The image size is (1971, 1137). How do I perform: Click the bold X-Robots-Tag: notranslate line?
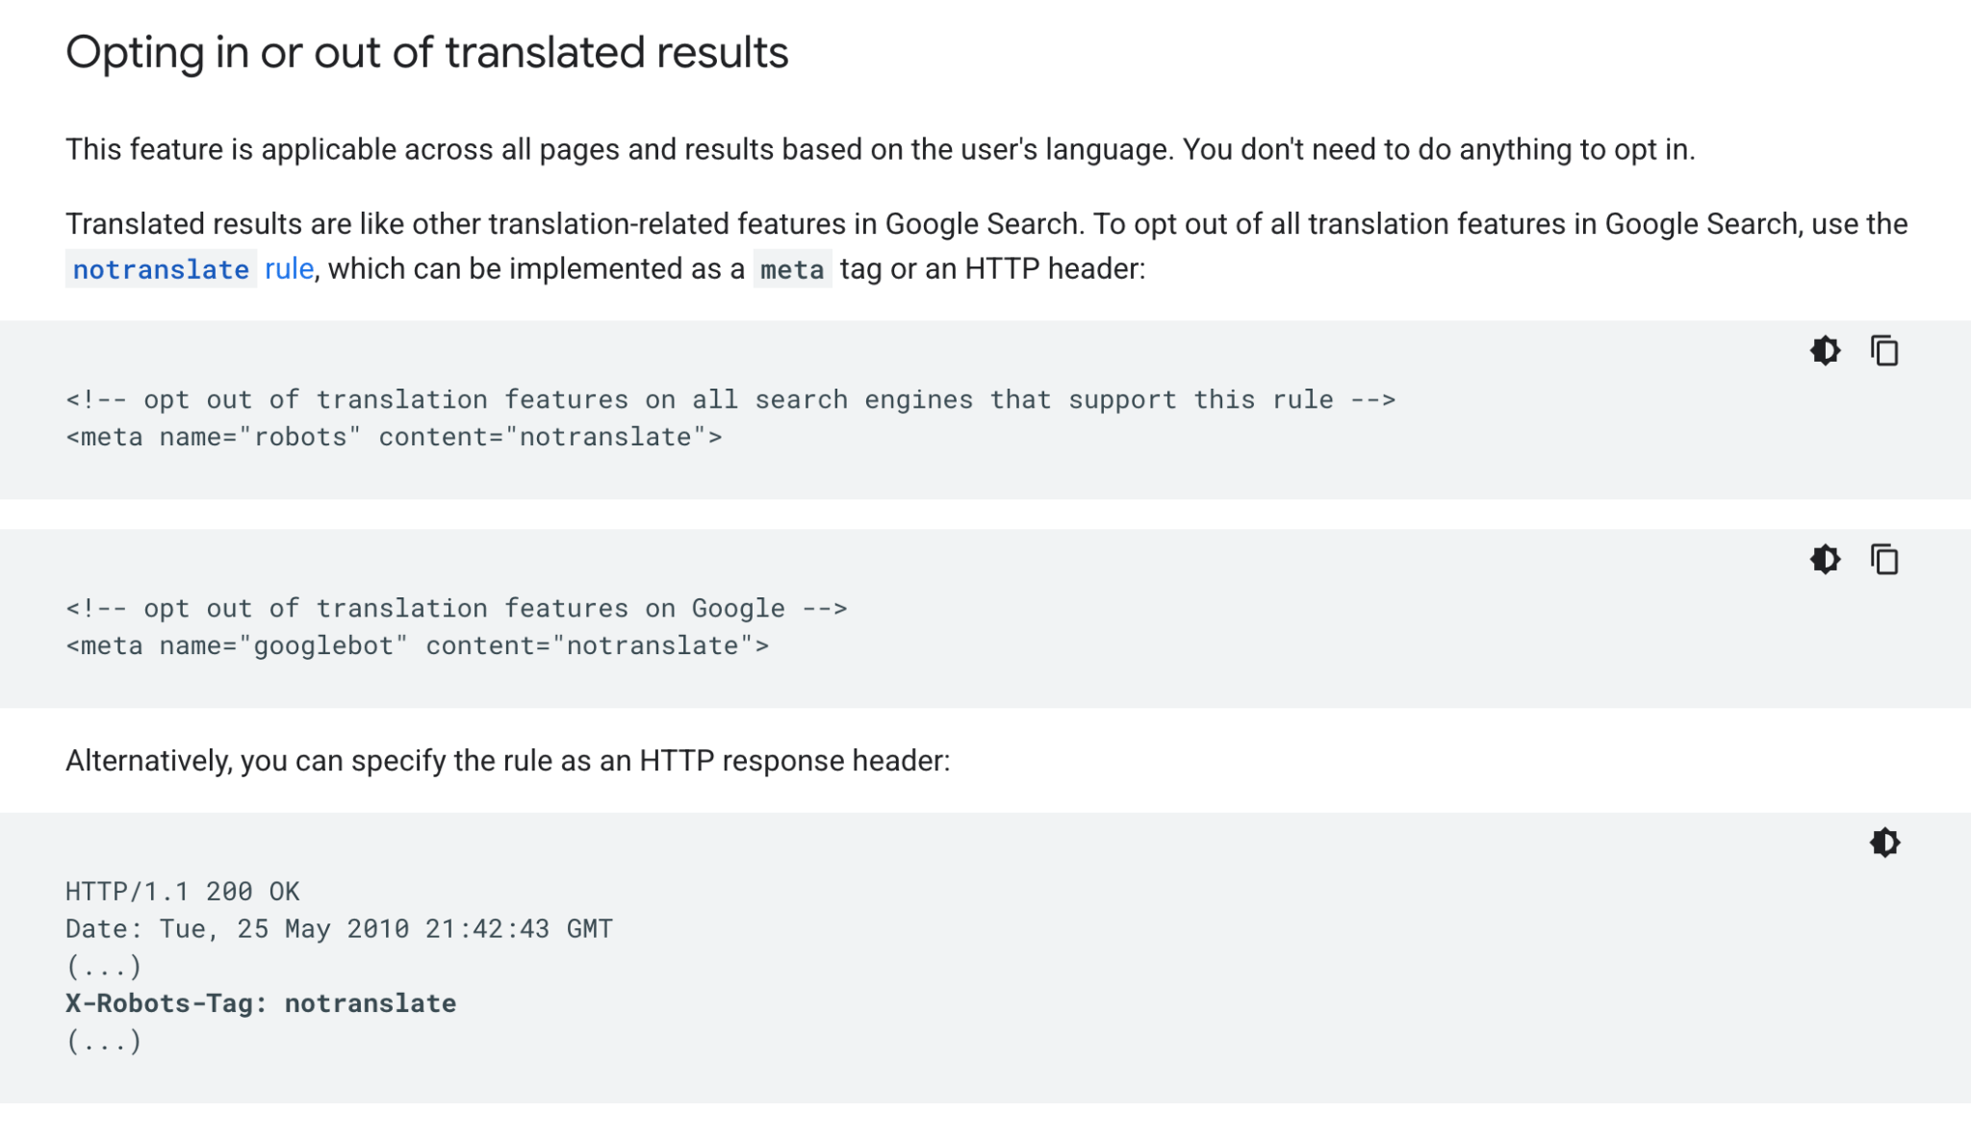click(261, 1003)
